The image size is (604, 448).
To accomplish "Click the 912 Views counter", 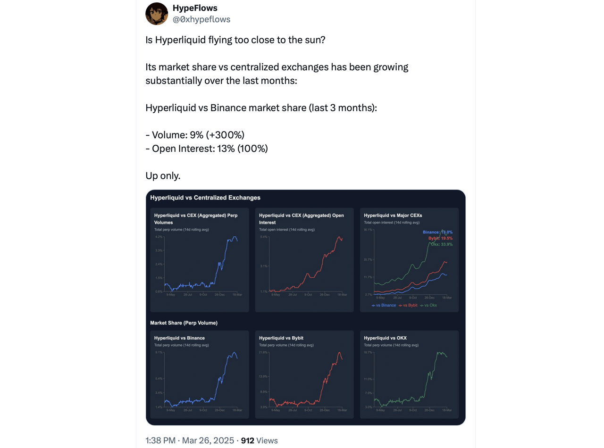I will coord(259,440).
